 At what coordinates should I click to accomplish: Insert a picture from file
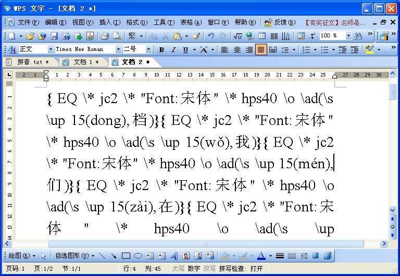click(x=198, y=256)
